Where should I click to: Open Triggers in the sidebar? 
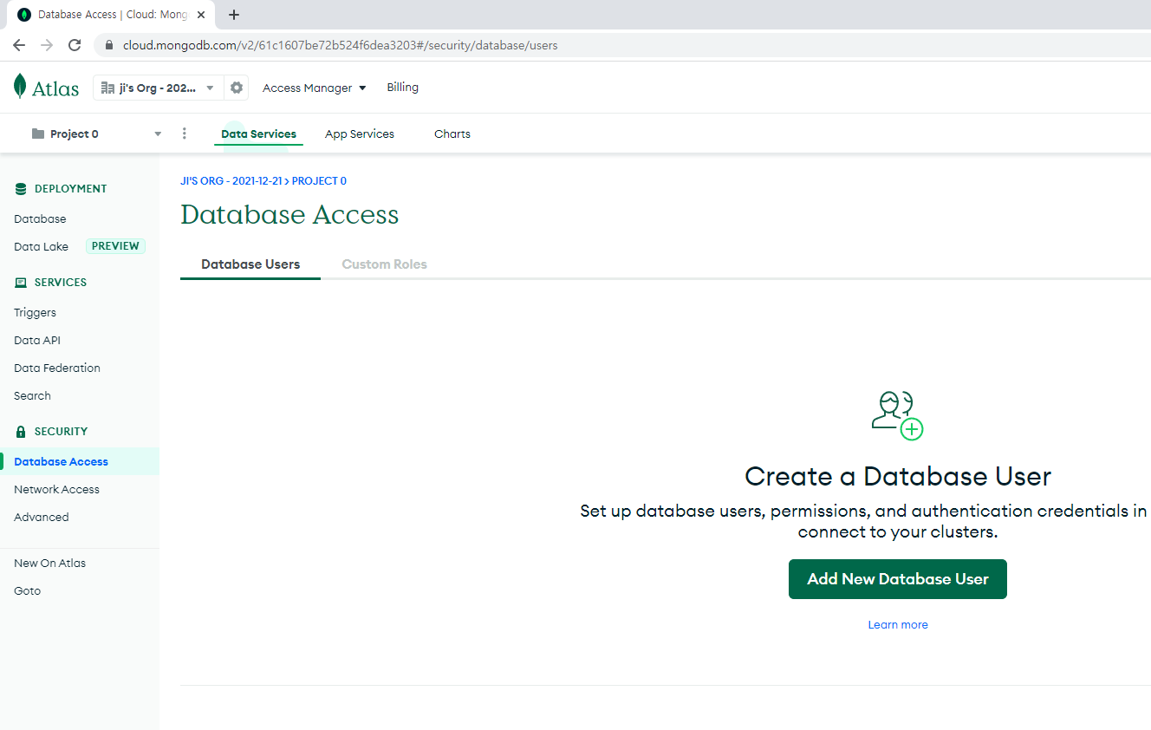35,312
